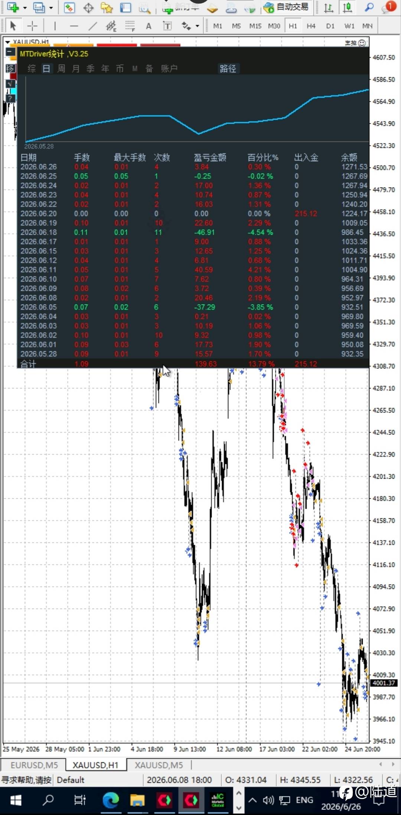Open the 周 weekly statistics tab

pyautogui.click(x=61, y=68)
